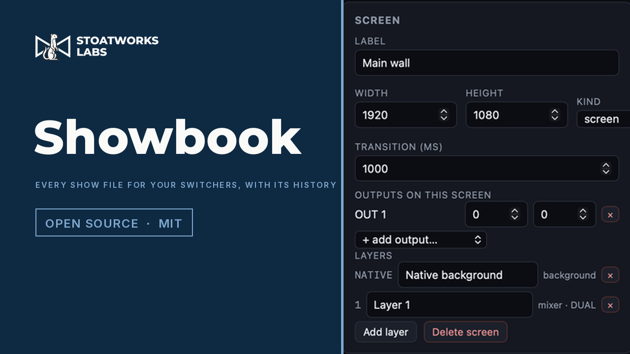Click the Height field showing 1080

click(517, 115)
